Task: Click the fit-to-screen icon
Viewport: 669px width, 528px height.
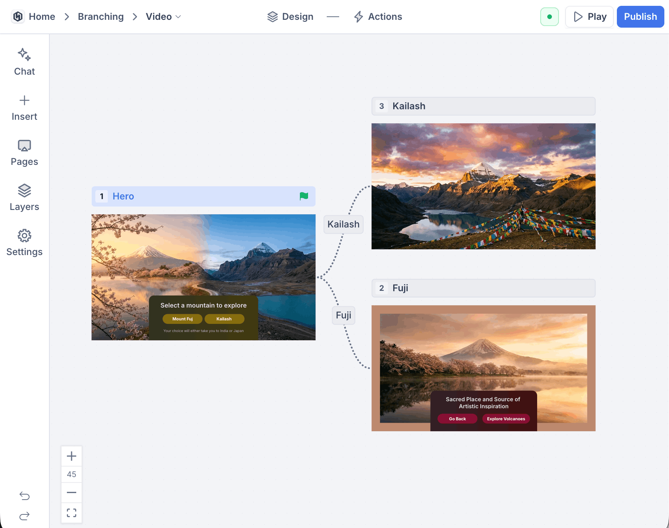Action: [72, 513]
